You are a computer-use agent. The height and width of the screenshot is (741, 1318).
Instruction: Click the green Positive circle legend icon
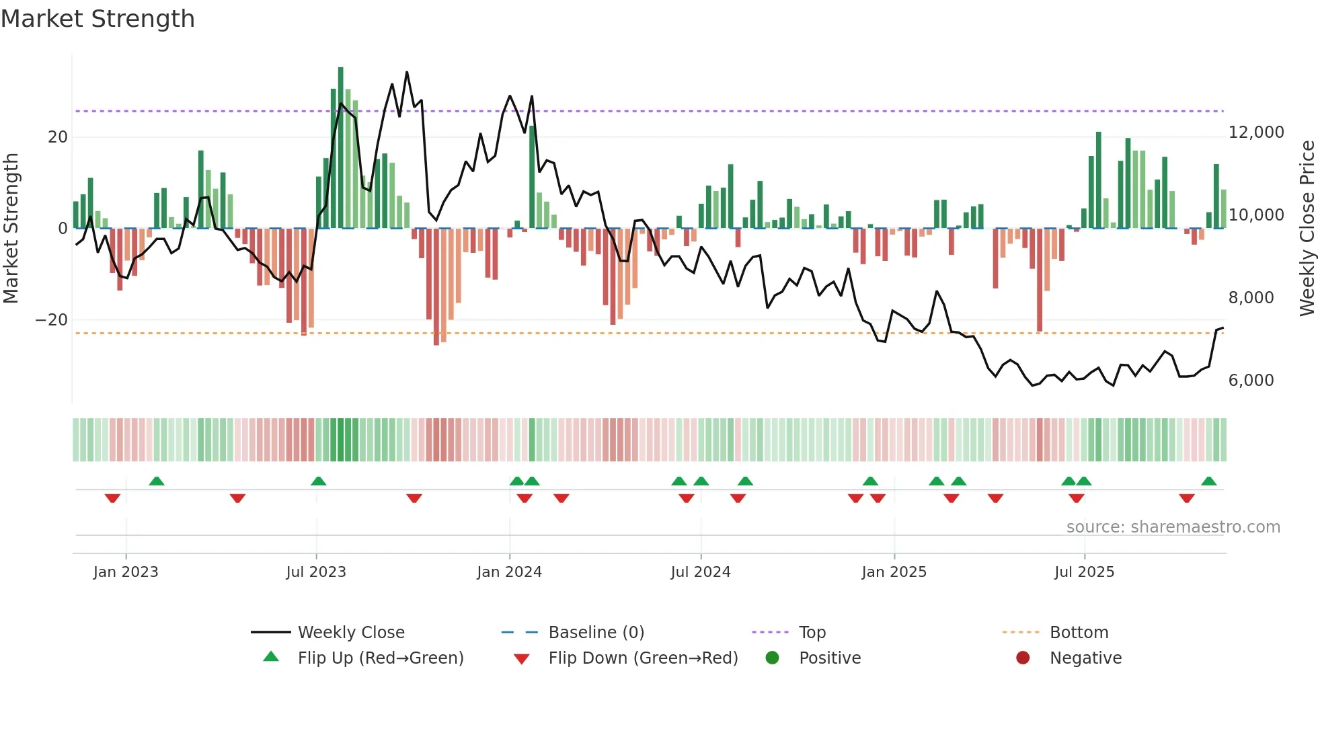pos(772,658)
